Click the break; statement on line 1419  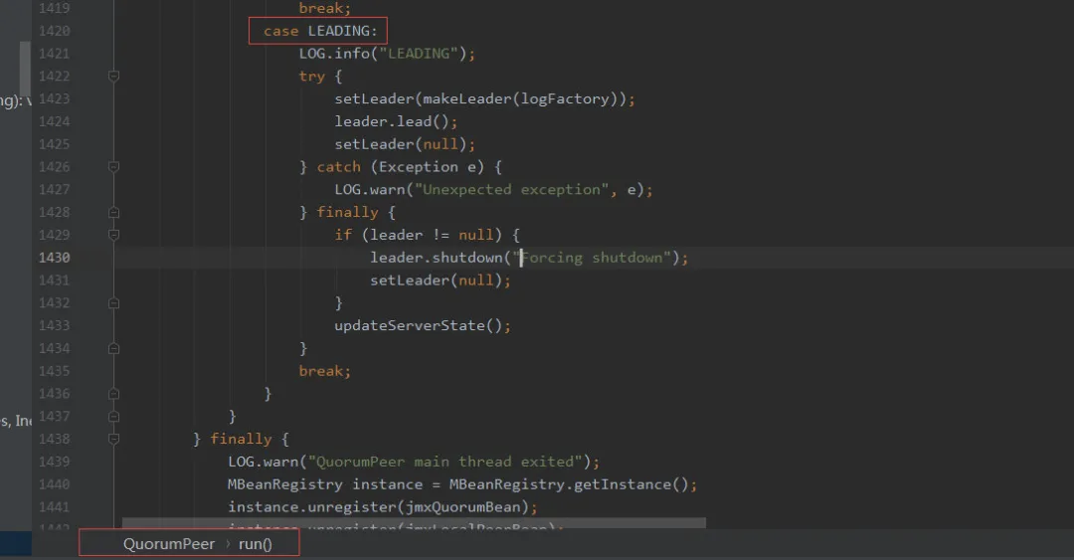(324, 8)
